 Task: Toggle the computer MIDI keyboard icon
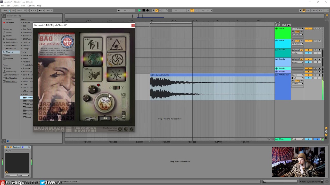coord(304,10)
